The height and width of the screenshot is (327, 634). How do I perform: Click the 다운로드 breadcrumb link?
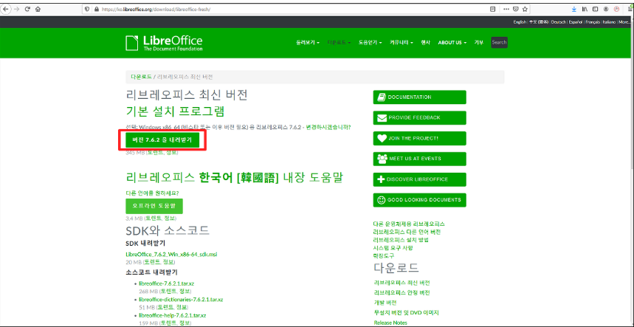(141, 76)
